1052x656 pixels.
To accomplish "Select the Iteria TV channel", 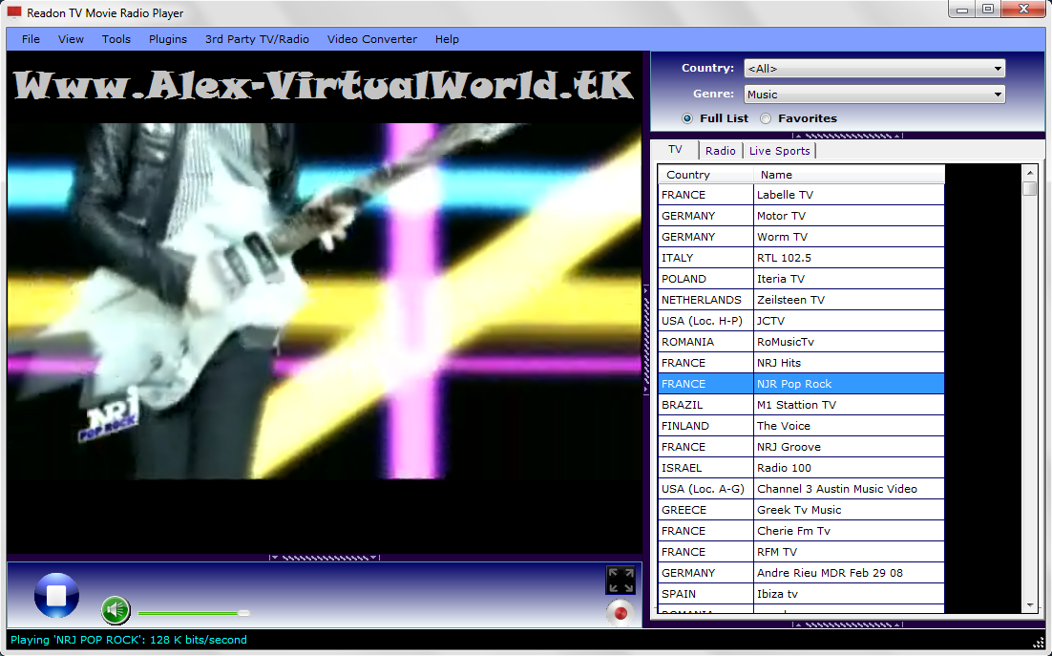I will [x=849, y=279].
